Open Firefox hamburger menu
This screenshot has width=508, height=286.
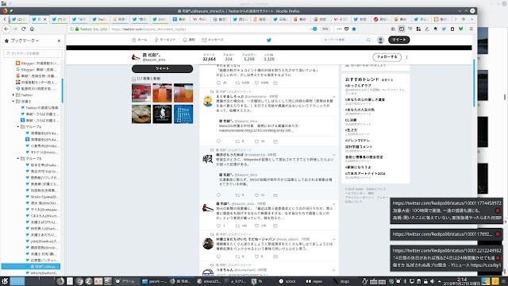pos(471,29)
